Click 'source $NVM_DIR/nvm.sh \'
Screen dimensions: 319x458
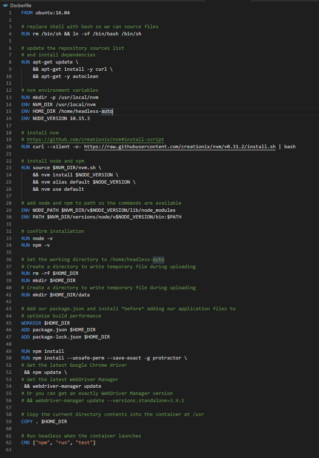coord(67,168)
